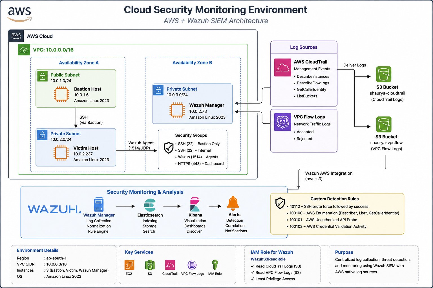Select the "Purpose" panel heading
433x288 pixels.
(344, 252)
